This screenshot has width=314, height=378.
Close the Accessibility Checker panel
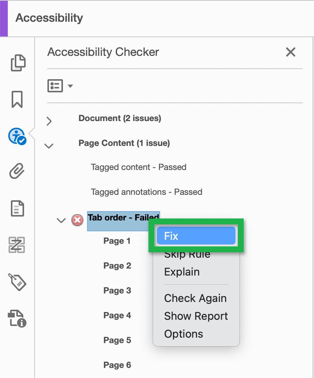tap(291, 52)
